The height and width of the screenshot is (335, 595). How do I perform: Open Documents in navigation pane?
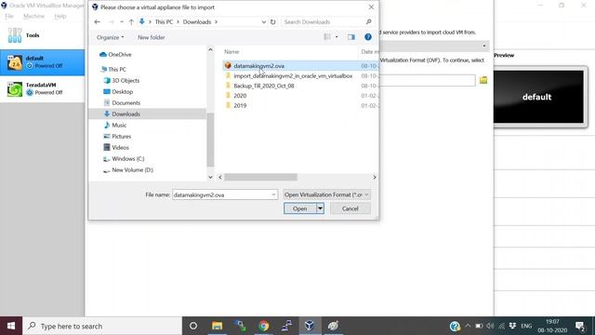click(x=122, y=103)
